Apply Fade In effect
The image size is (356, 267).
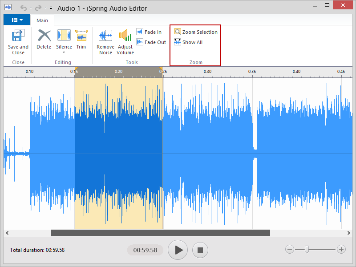149,32
